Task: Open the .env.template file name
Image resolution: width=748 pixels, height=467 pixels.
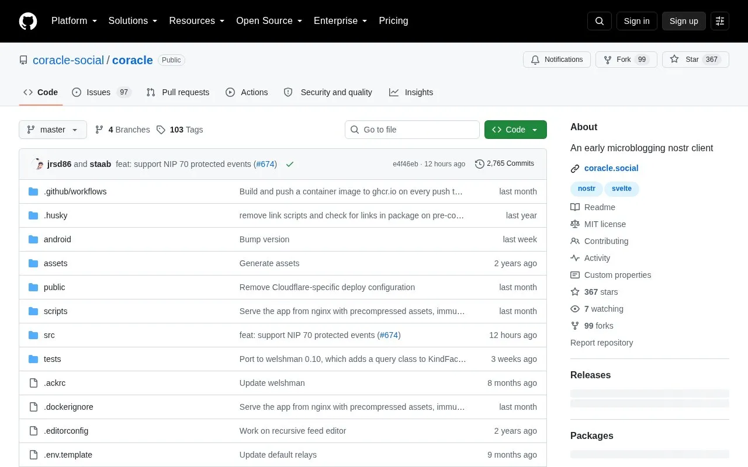Action: (x=68, y=455)
